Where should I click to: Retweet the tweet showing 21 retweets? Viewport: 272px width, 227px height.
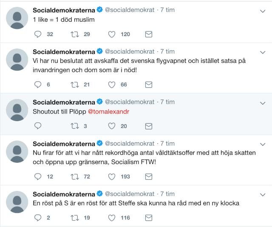pos(75,85)
